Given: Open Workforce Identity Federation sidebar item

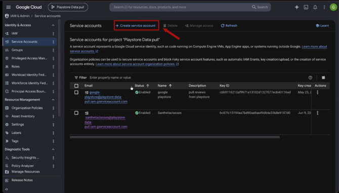Looking at the screenshot, I should pyautogui.click(x=30, y=83).
